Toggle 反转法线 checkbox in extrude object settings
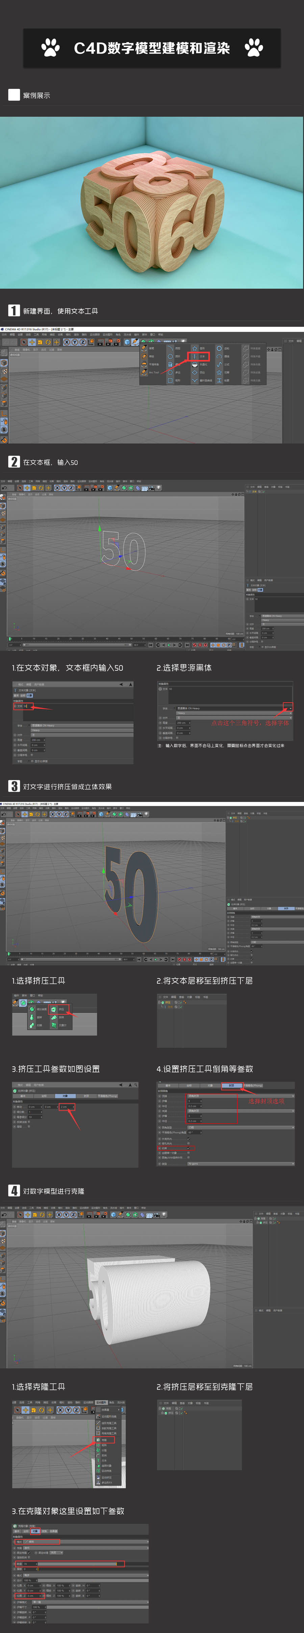The image size is (304, 1633). click(28, 1122)
